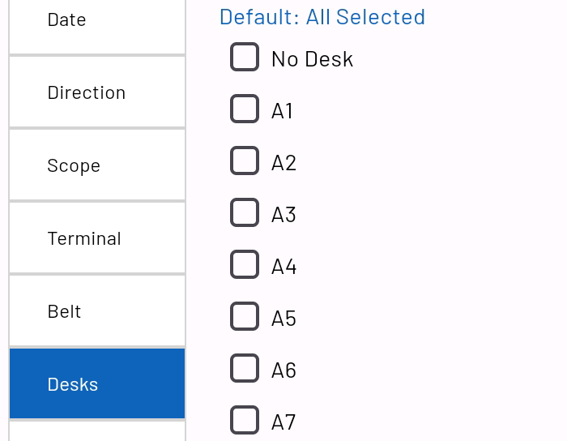Image resolution: width=567 pixels, height=441 pixels.
Task: Switch to the Direction filter tab
Action: coord(96,92)
